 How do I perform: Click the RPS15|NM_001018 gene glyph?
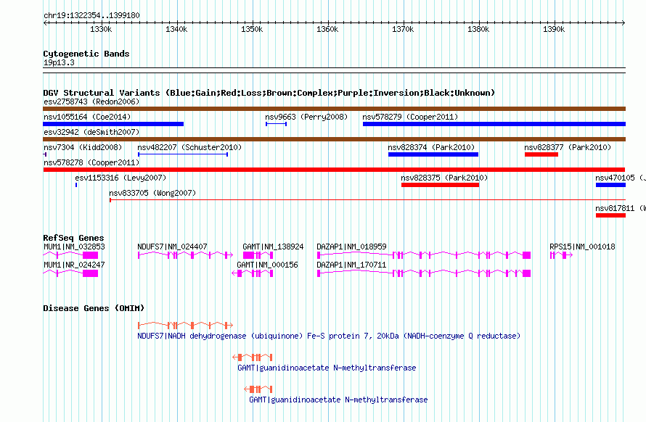pyautogui.click(x=561, y=255)
